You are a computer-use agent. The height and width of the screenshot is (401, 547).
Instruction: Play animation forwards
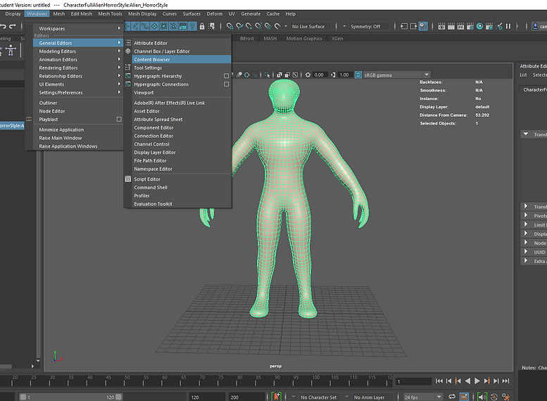click(x=477, y=381)
